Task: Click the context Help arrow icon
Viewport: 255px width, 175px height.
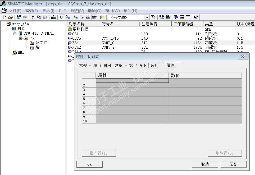Action: coord(196,17)
